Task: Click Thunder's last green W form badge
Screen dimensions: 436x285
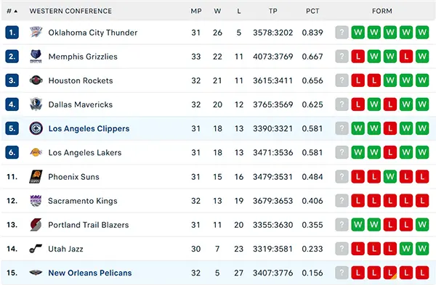Action: 422,33
